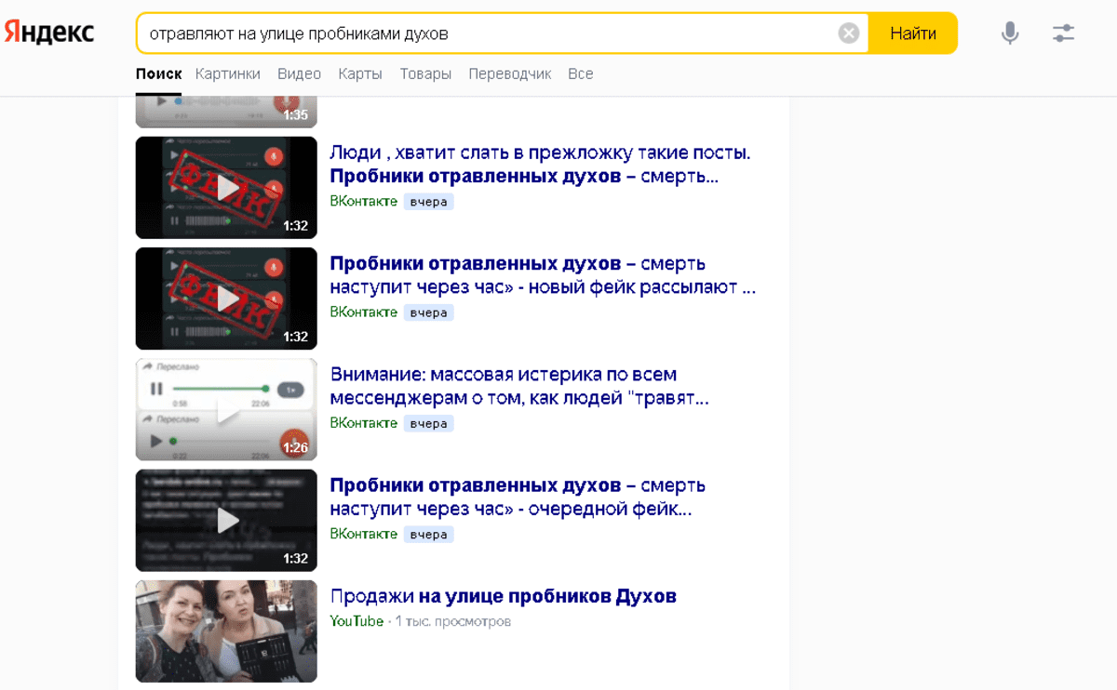The image size is (1117, 690).
Task: Click ВКонтакте source under 'новый фейк рассылают'
Action: coord(363,312)
